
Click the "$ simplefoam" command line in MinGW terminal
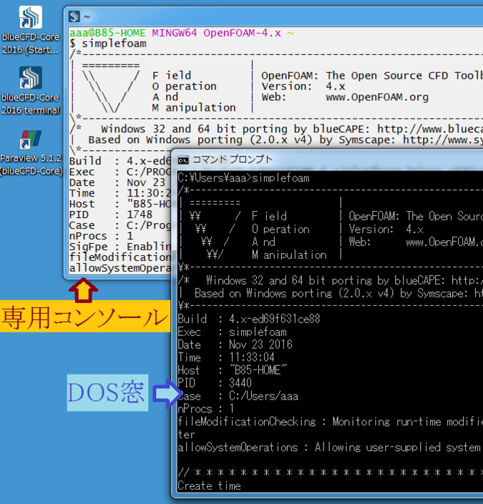coord(108,44)
